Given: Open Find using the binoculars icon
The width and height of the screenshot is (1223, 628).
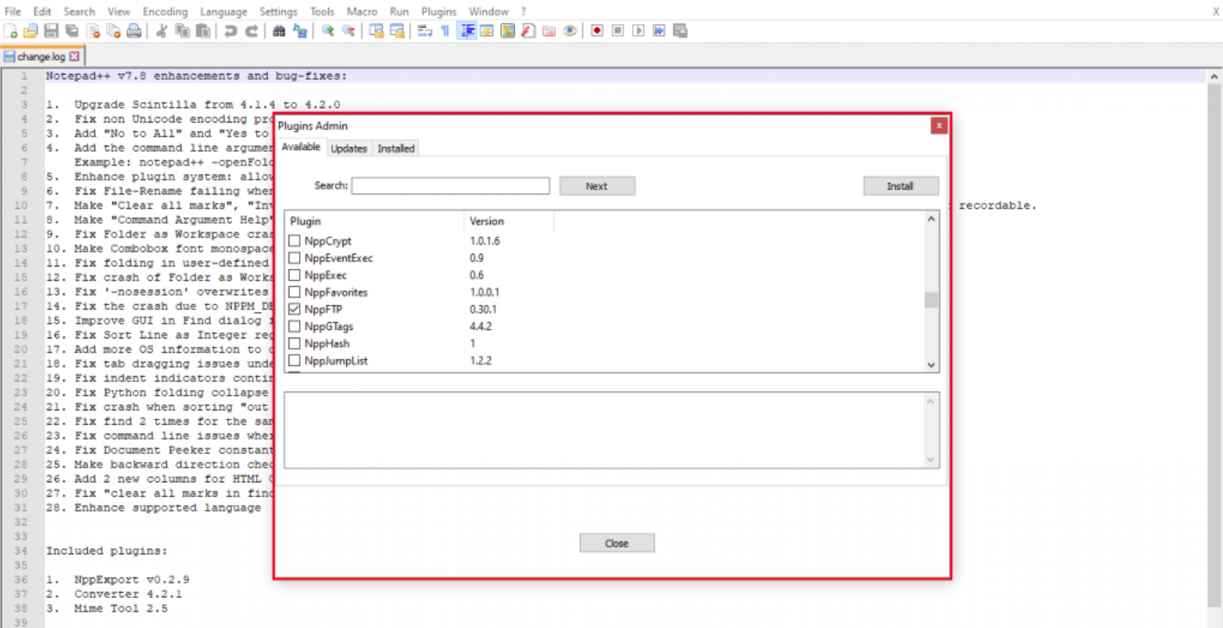Looking at the screenshot, I should point(278,31).
